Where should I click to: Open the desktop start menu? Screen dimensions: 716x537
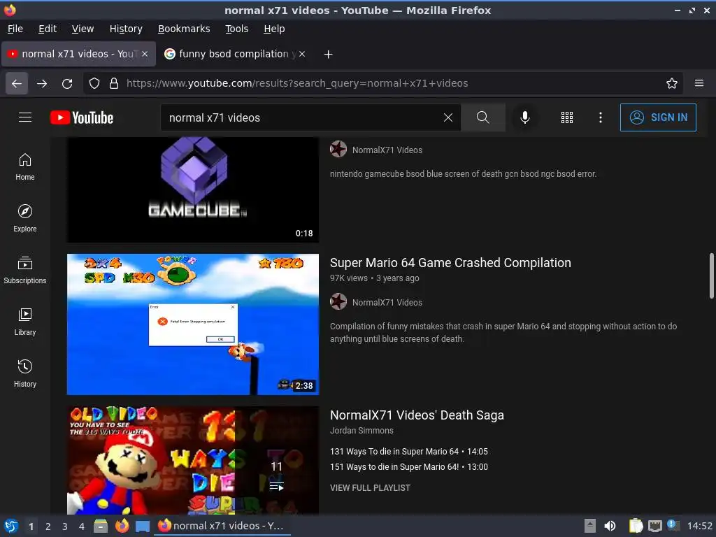pos(10,526)
